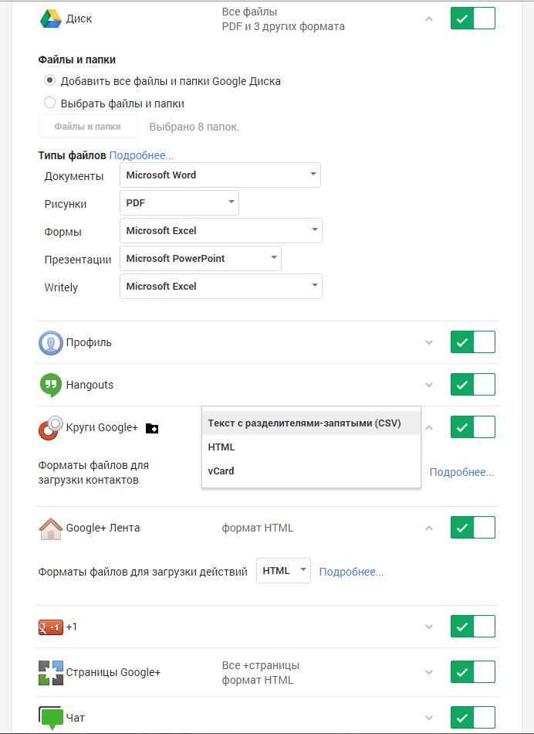Click the 'Все +страницы' summary text
Image resolution: width=534 pixels, height=734 pixels.
click(261, 665)
